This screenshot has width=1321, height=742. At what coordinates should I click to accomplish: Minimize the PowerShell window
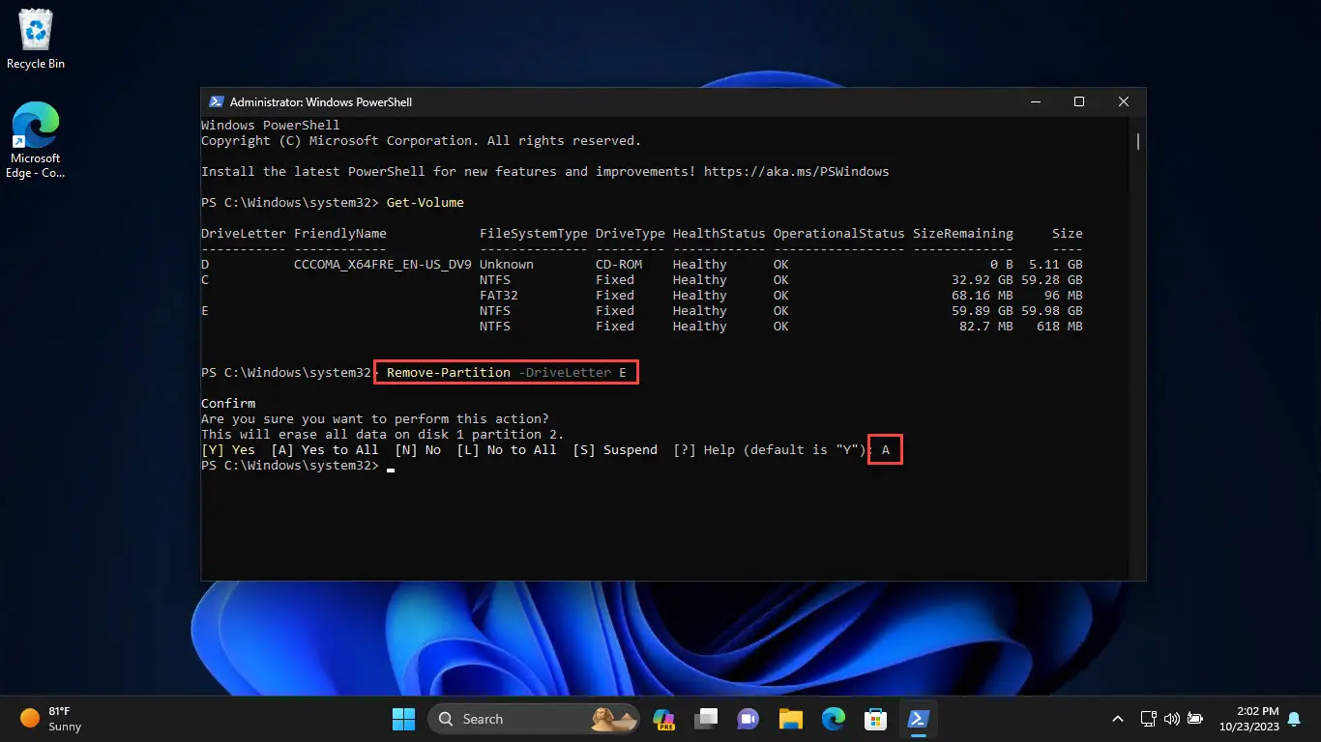click(1035, 101)
